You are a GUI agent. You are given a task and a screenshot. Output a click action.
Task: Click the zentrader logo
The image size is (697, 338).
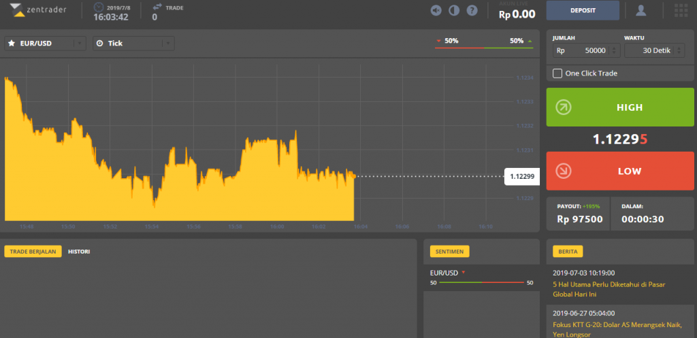[38, 10]
